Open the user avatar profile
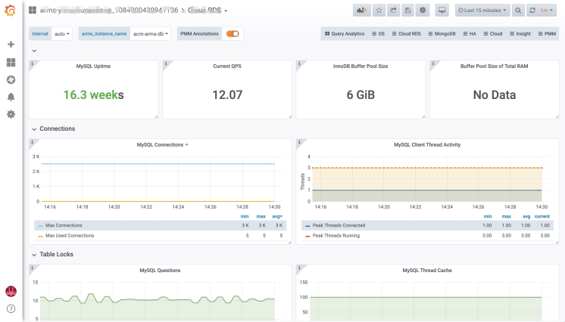Screen dimensions: 565x322 (x=11, y=291)
